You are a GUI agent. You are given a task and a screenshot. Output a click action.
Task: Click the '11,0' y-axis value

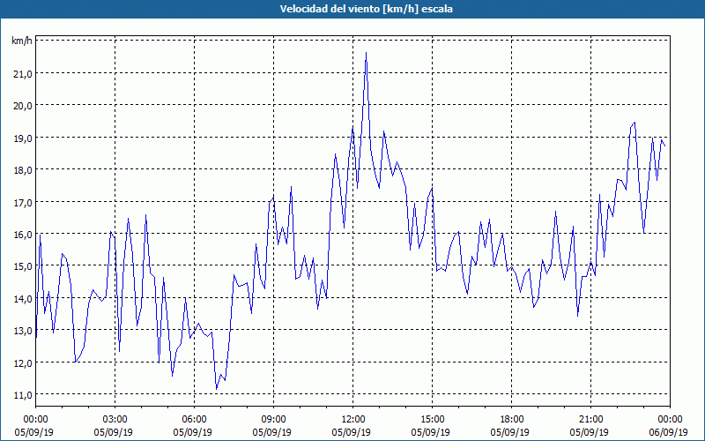[x=24, y=395]
